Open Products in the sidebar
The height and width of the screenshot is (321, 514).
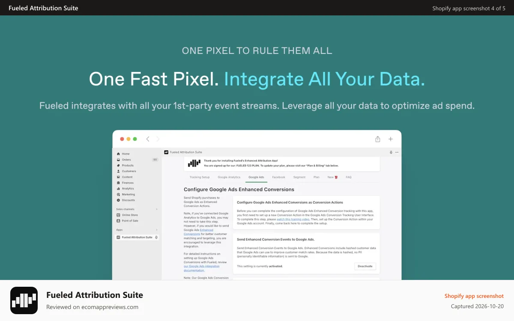(128, 165)
